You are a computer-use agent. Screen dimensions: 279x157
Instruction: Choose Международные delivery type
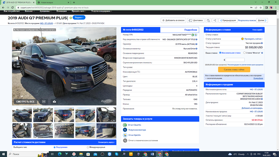point(88,147)
